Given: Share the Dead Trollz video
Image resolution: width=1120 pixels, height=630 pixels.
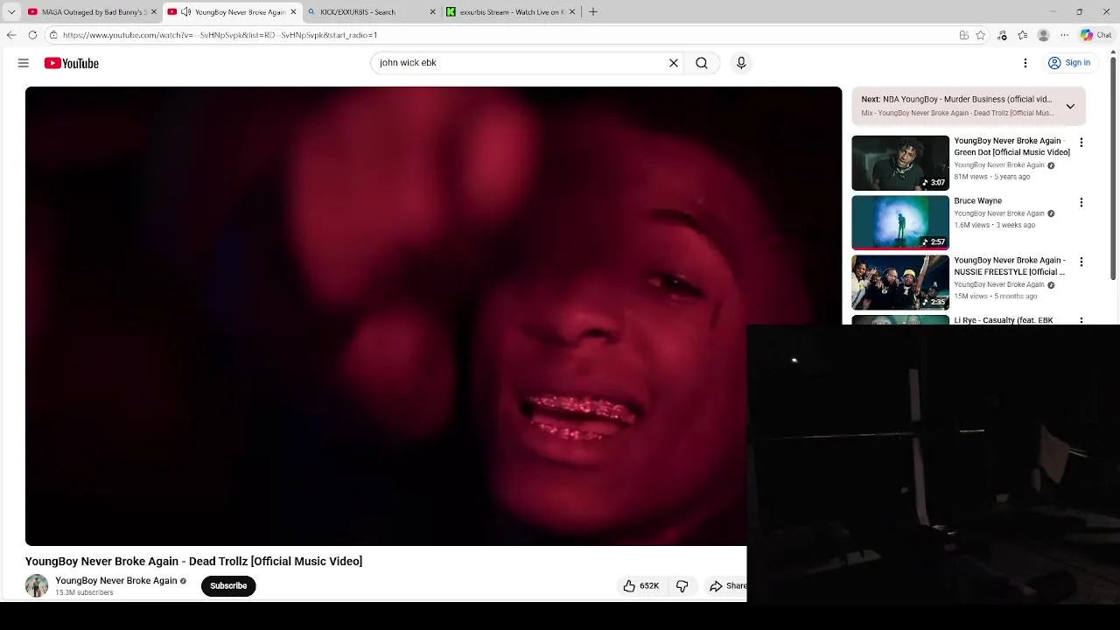Looking at the screenshot, I should (728, 586).
